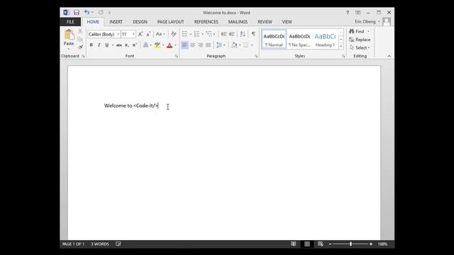Apply strikethrough with the abc icon
Viewport: 454px width, 255px height.
119,45
